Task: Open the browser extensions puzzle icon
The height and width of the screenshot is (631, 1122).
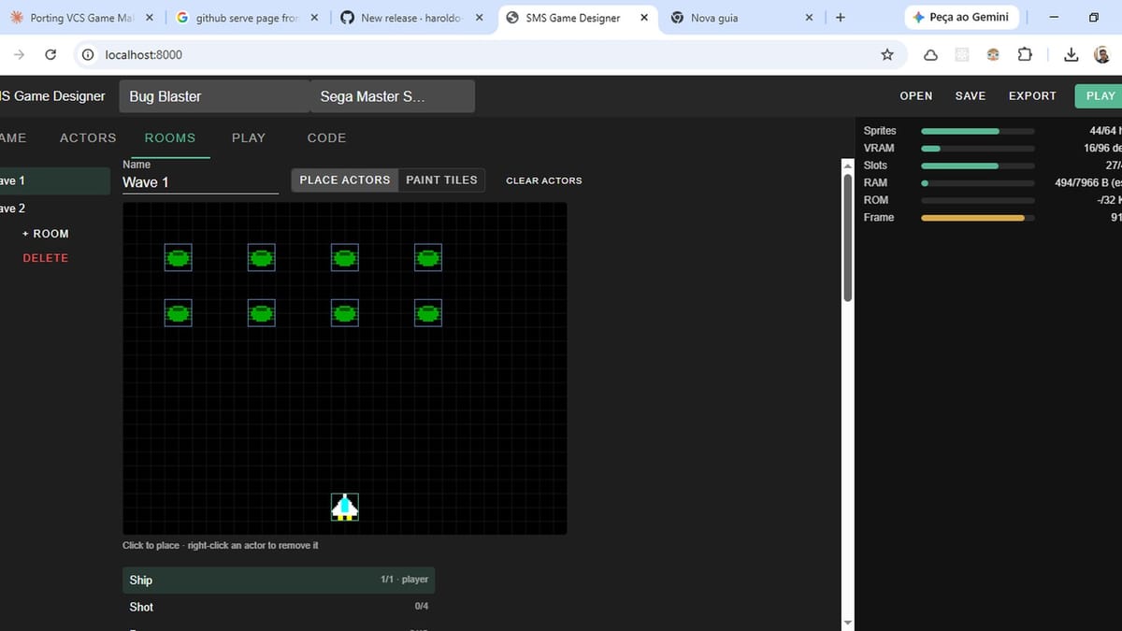Action: click(x=1025, y=55)
